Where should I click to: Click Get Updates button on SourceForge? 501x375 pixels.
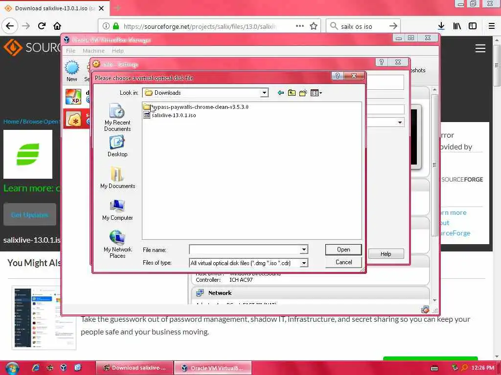(x=29, y=215)
